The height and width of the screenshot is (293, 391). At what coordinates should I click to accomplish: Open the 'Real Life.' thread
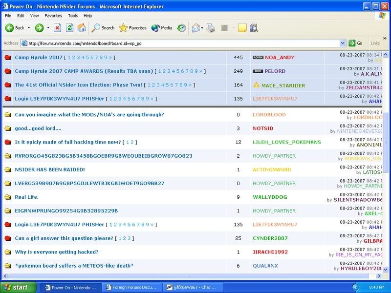pos(27,197)
